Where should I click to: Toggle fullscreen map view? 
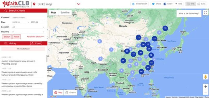tap(206, 13)
